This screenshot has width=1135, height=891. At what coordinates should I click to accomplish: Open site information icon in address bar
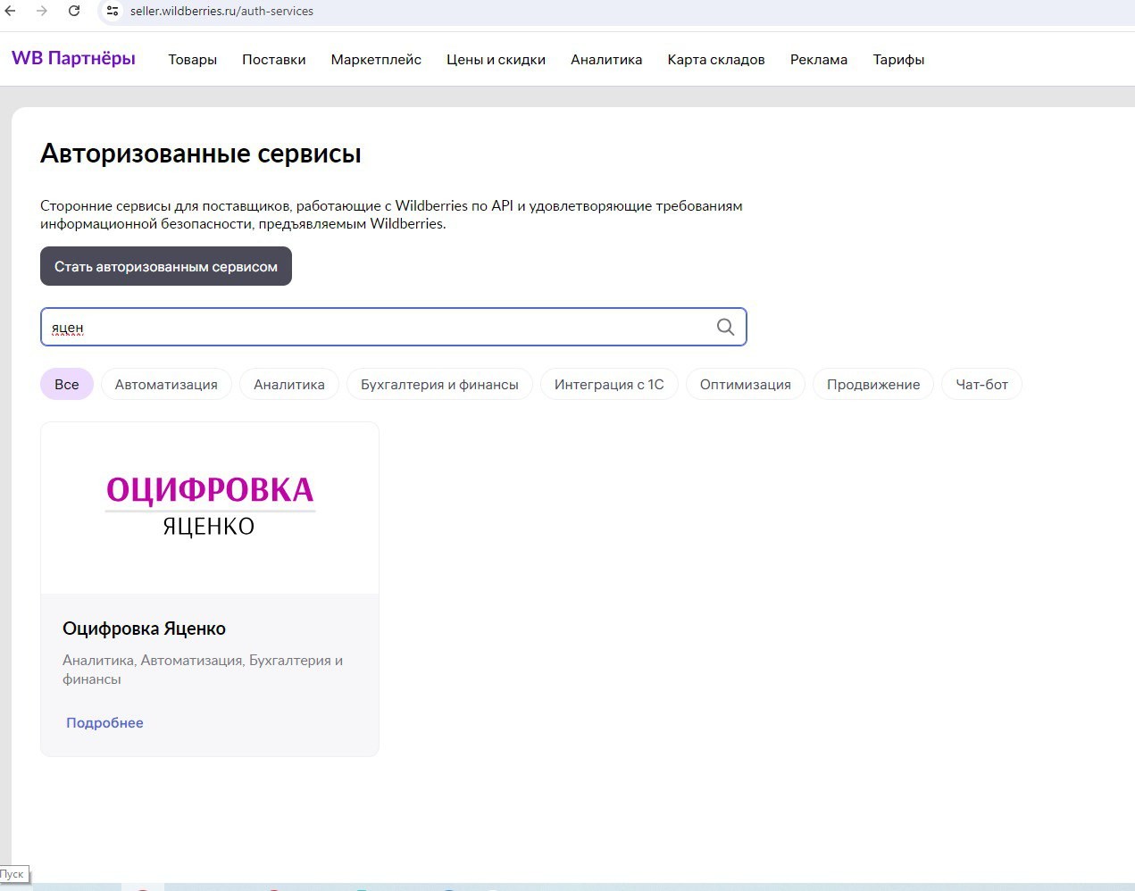113,11
